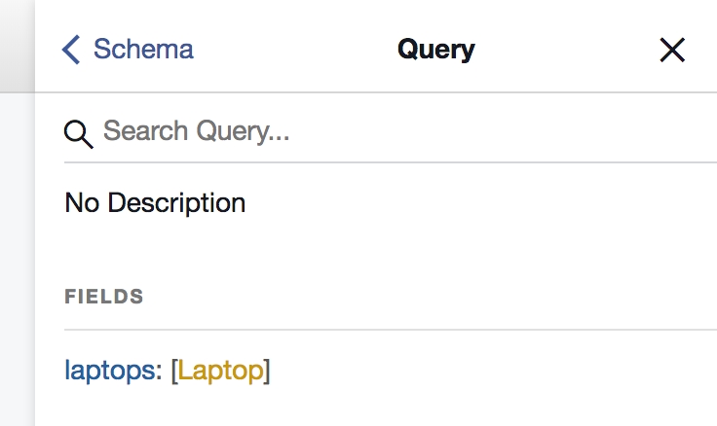Click the colon after the laptops field
The width and height of the screenshot is (717, 426).
159,371
